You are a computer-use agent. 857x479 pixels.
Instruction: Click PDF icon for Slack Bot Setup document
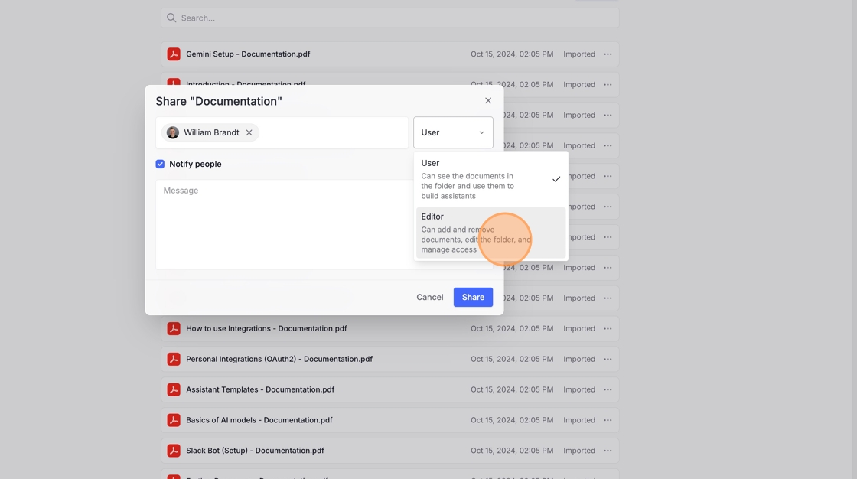pos(174,451)
